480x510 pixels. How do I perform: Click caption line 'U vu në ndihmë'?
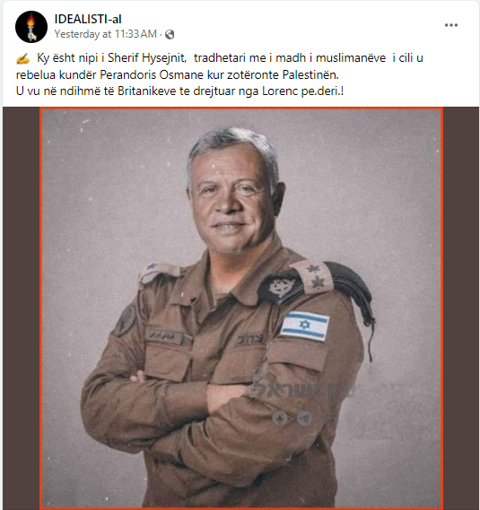(x=179, y=91)
